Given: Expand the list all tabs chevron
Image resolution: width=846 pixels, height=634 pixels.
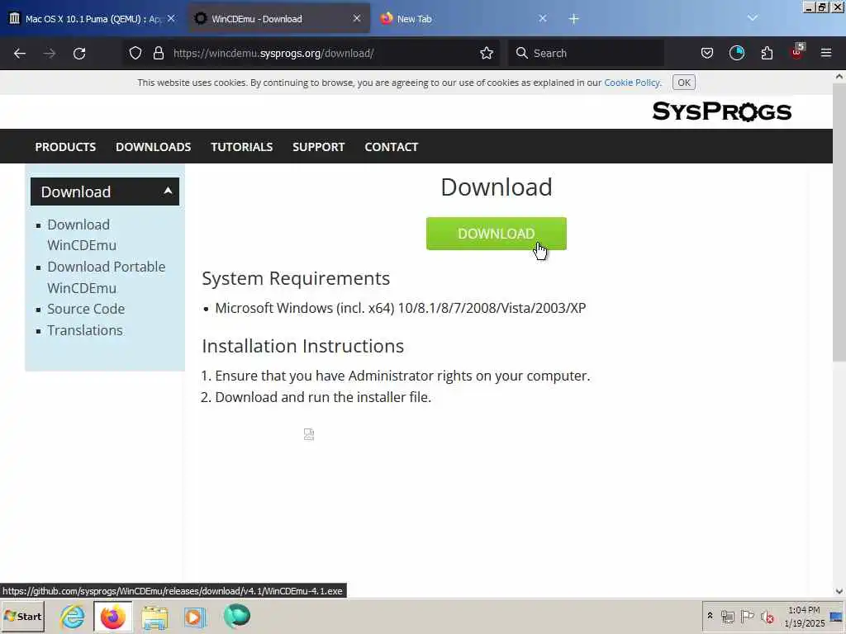Looking at the screenshot, I should 752,18.
